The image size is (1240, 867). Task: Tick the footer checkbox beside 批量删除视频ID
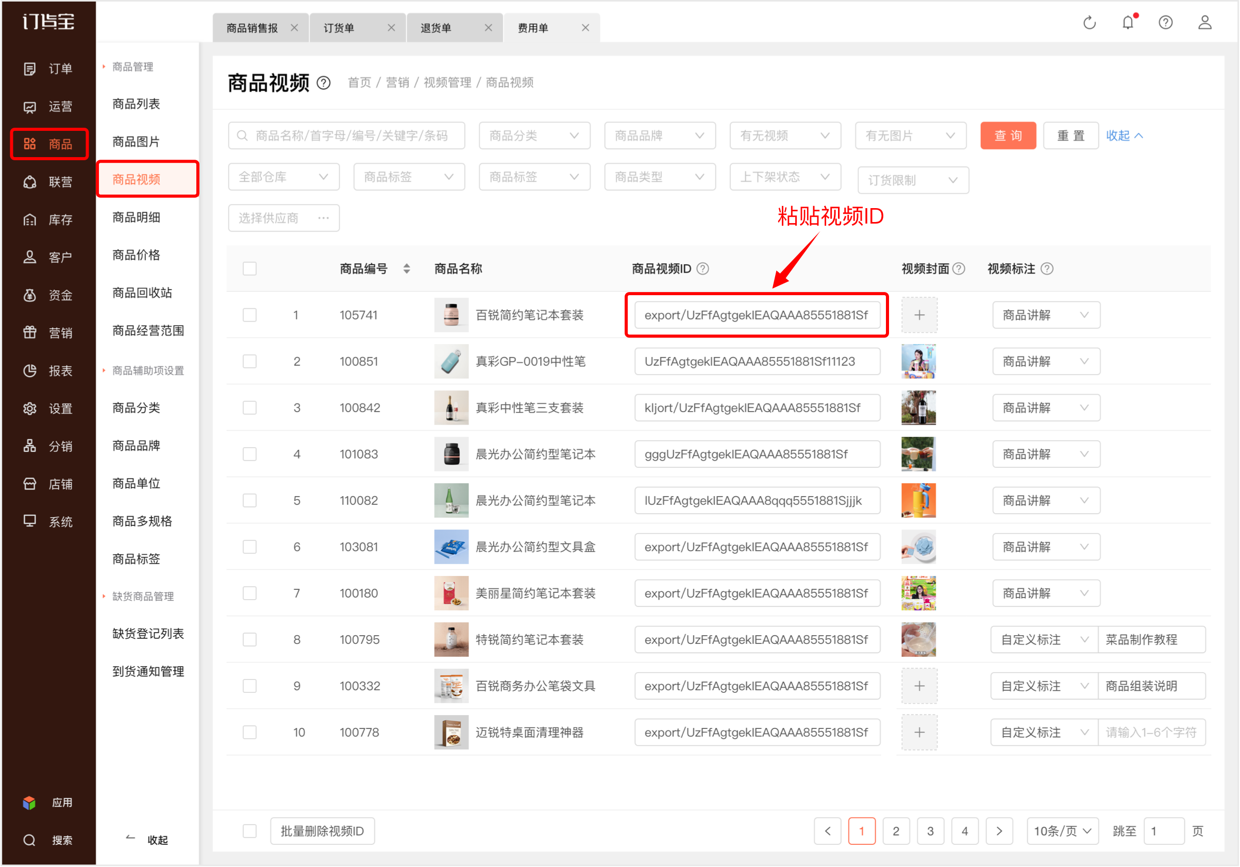(x=249, y=831)
